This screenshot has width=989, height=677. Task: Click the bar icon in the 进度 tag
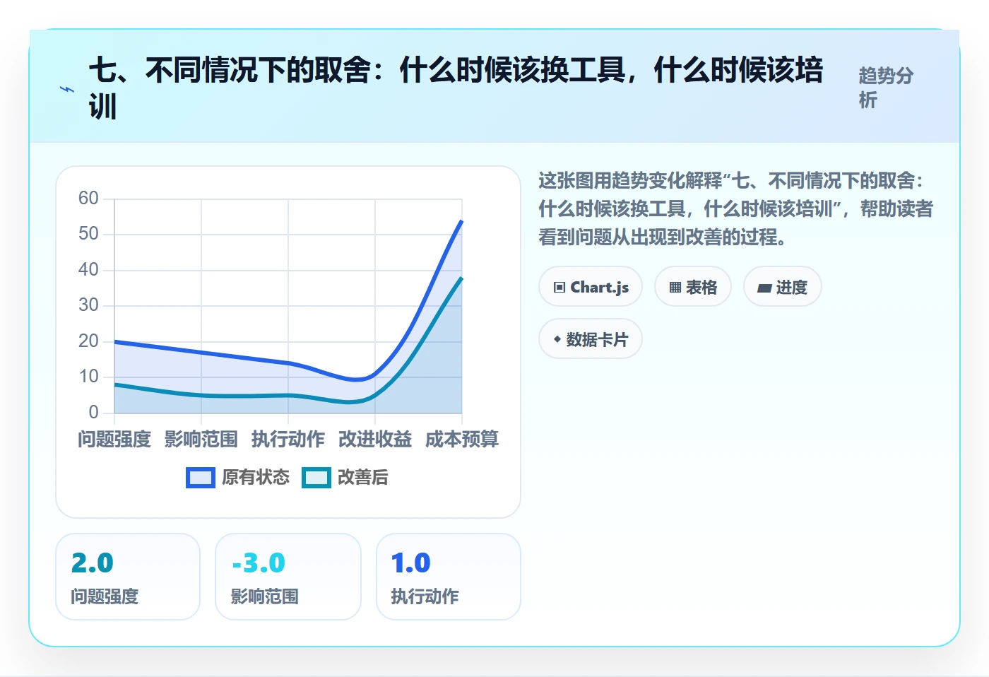click(764, 288)
